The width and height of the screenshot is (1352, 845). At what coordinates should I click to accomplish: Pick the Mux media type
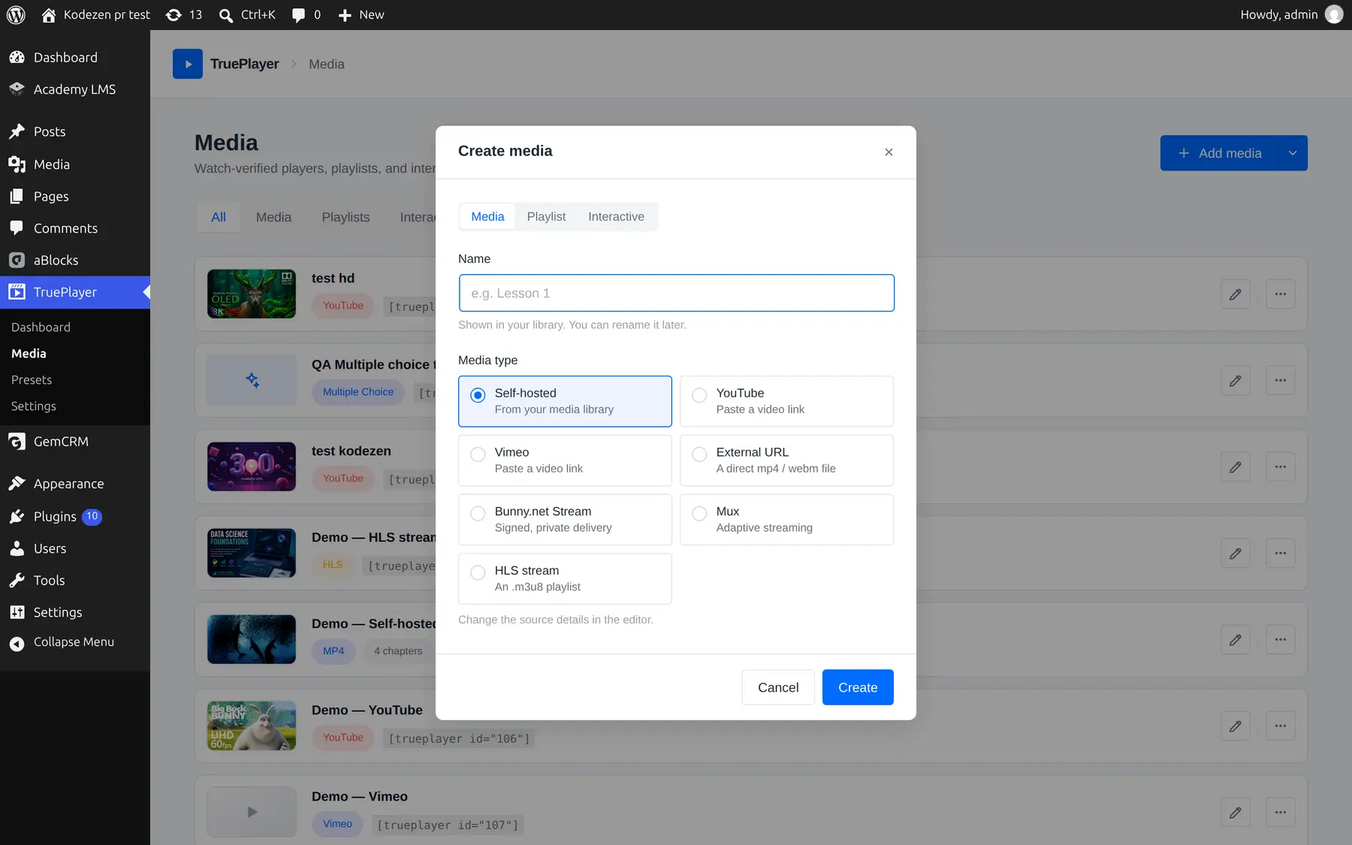coord(786,520)
